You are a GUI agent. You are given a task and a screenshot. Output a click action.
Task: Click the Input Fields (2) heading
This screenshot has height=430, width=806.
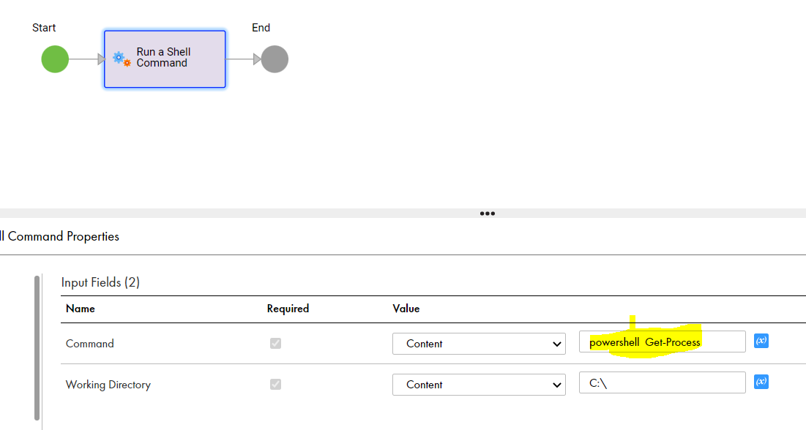click(100, 282)
